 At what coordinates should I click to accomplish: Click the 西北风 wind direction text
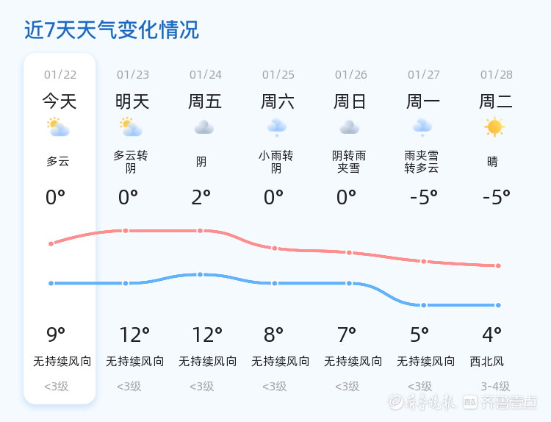coord(487,362)
